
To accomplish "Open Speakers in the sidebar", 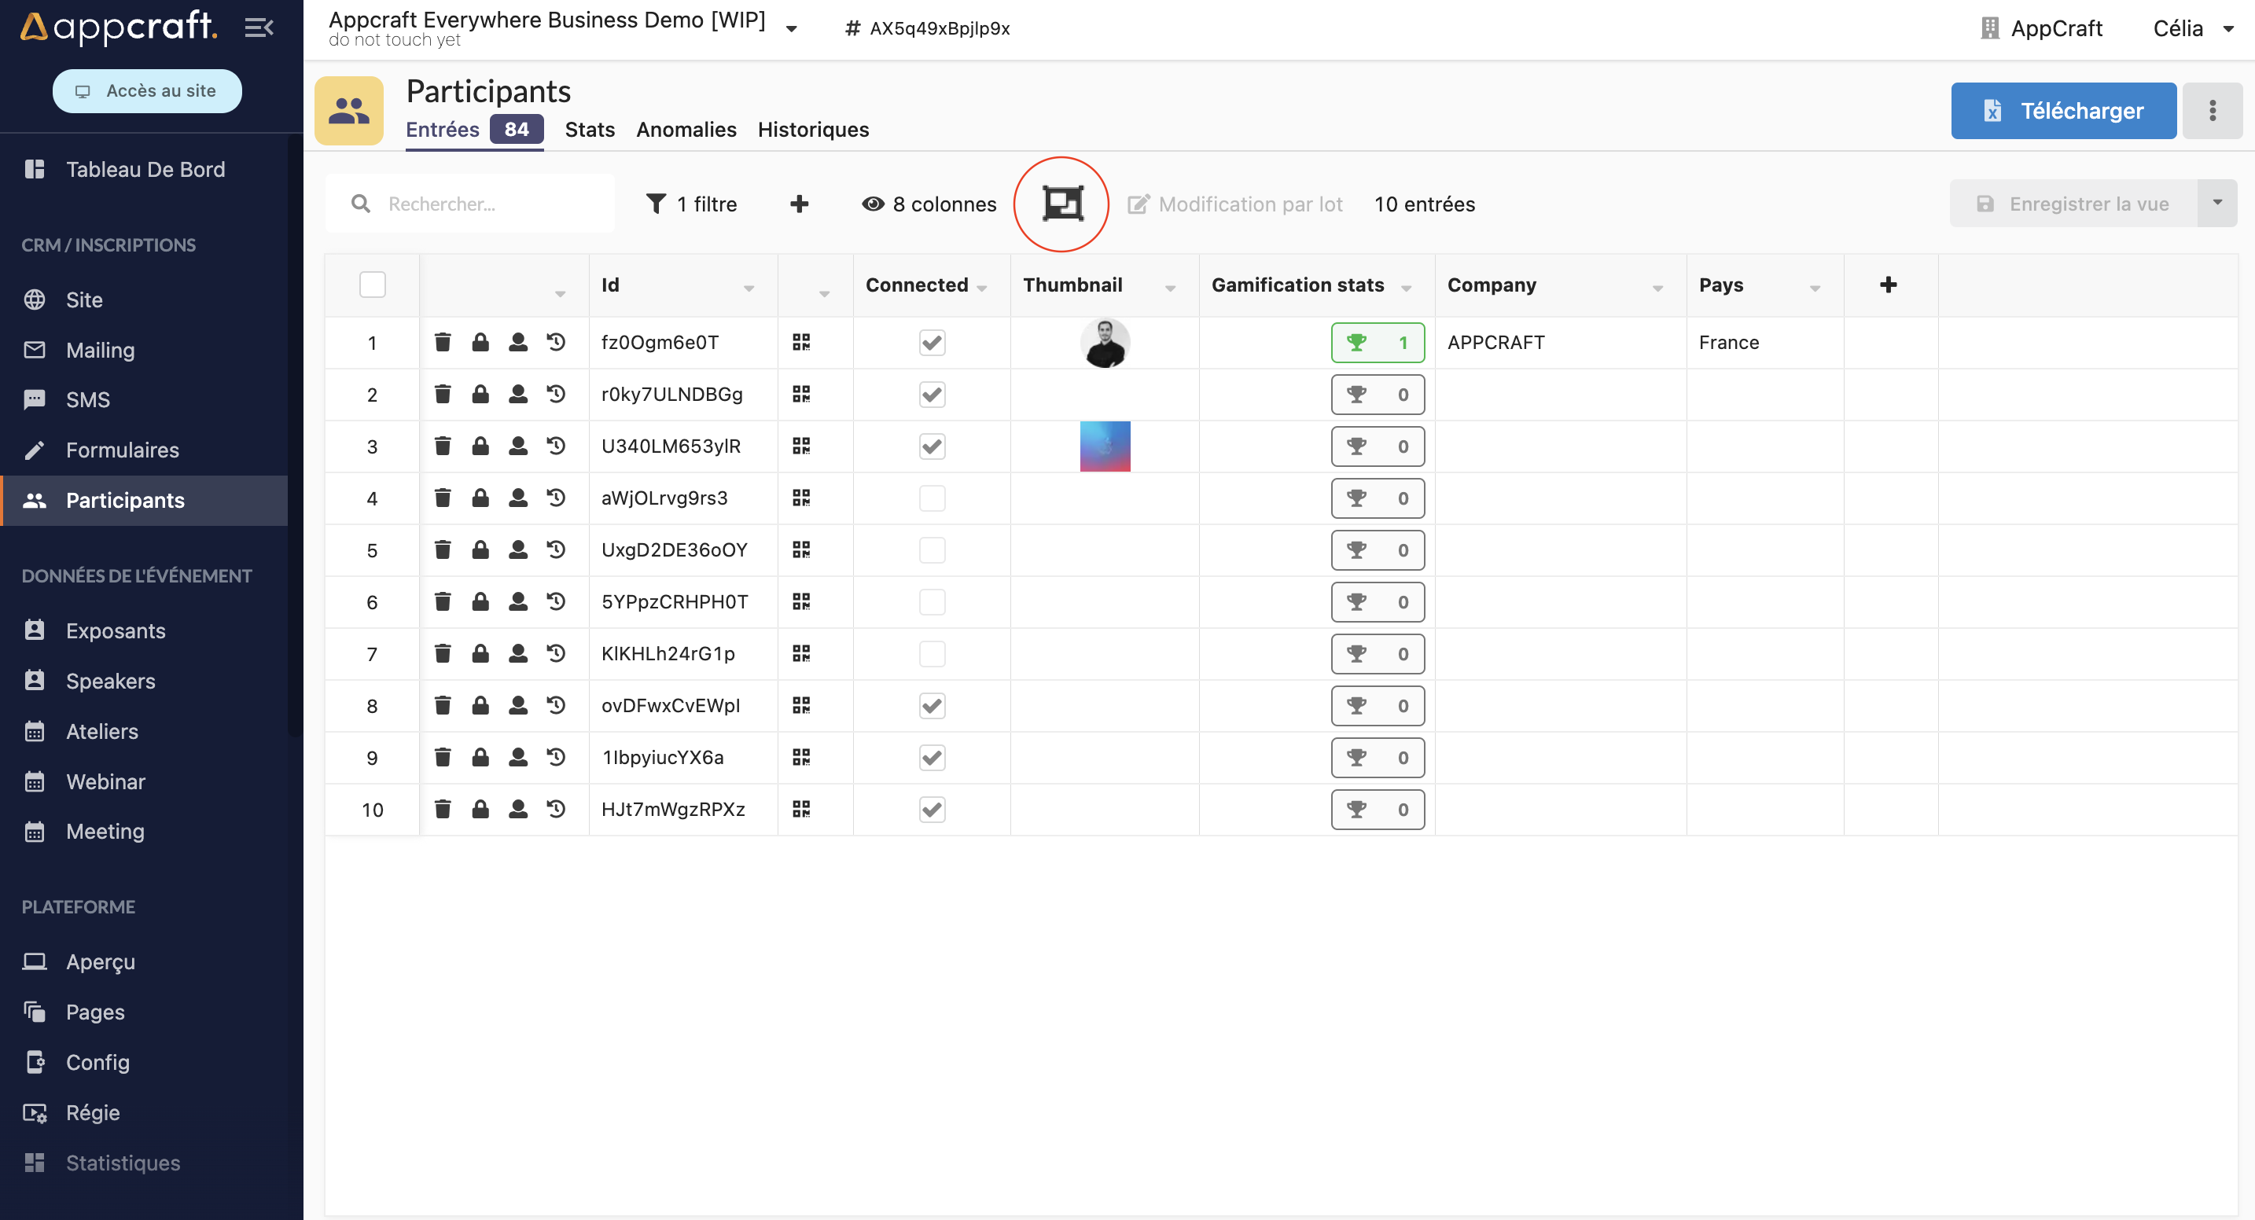I will tap(110, 681).
